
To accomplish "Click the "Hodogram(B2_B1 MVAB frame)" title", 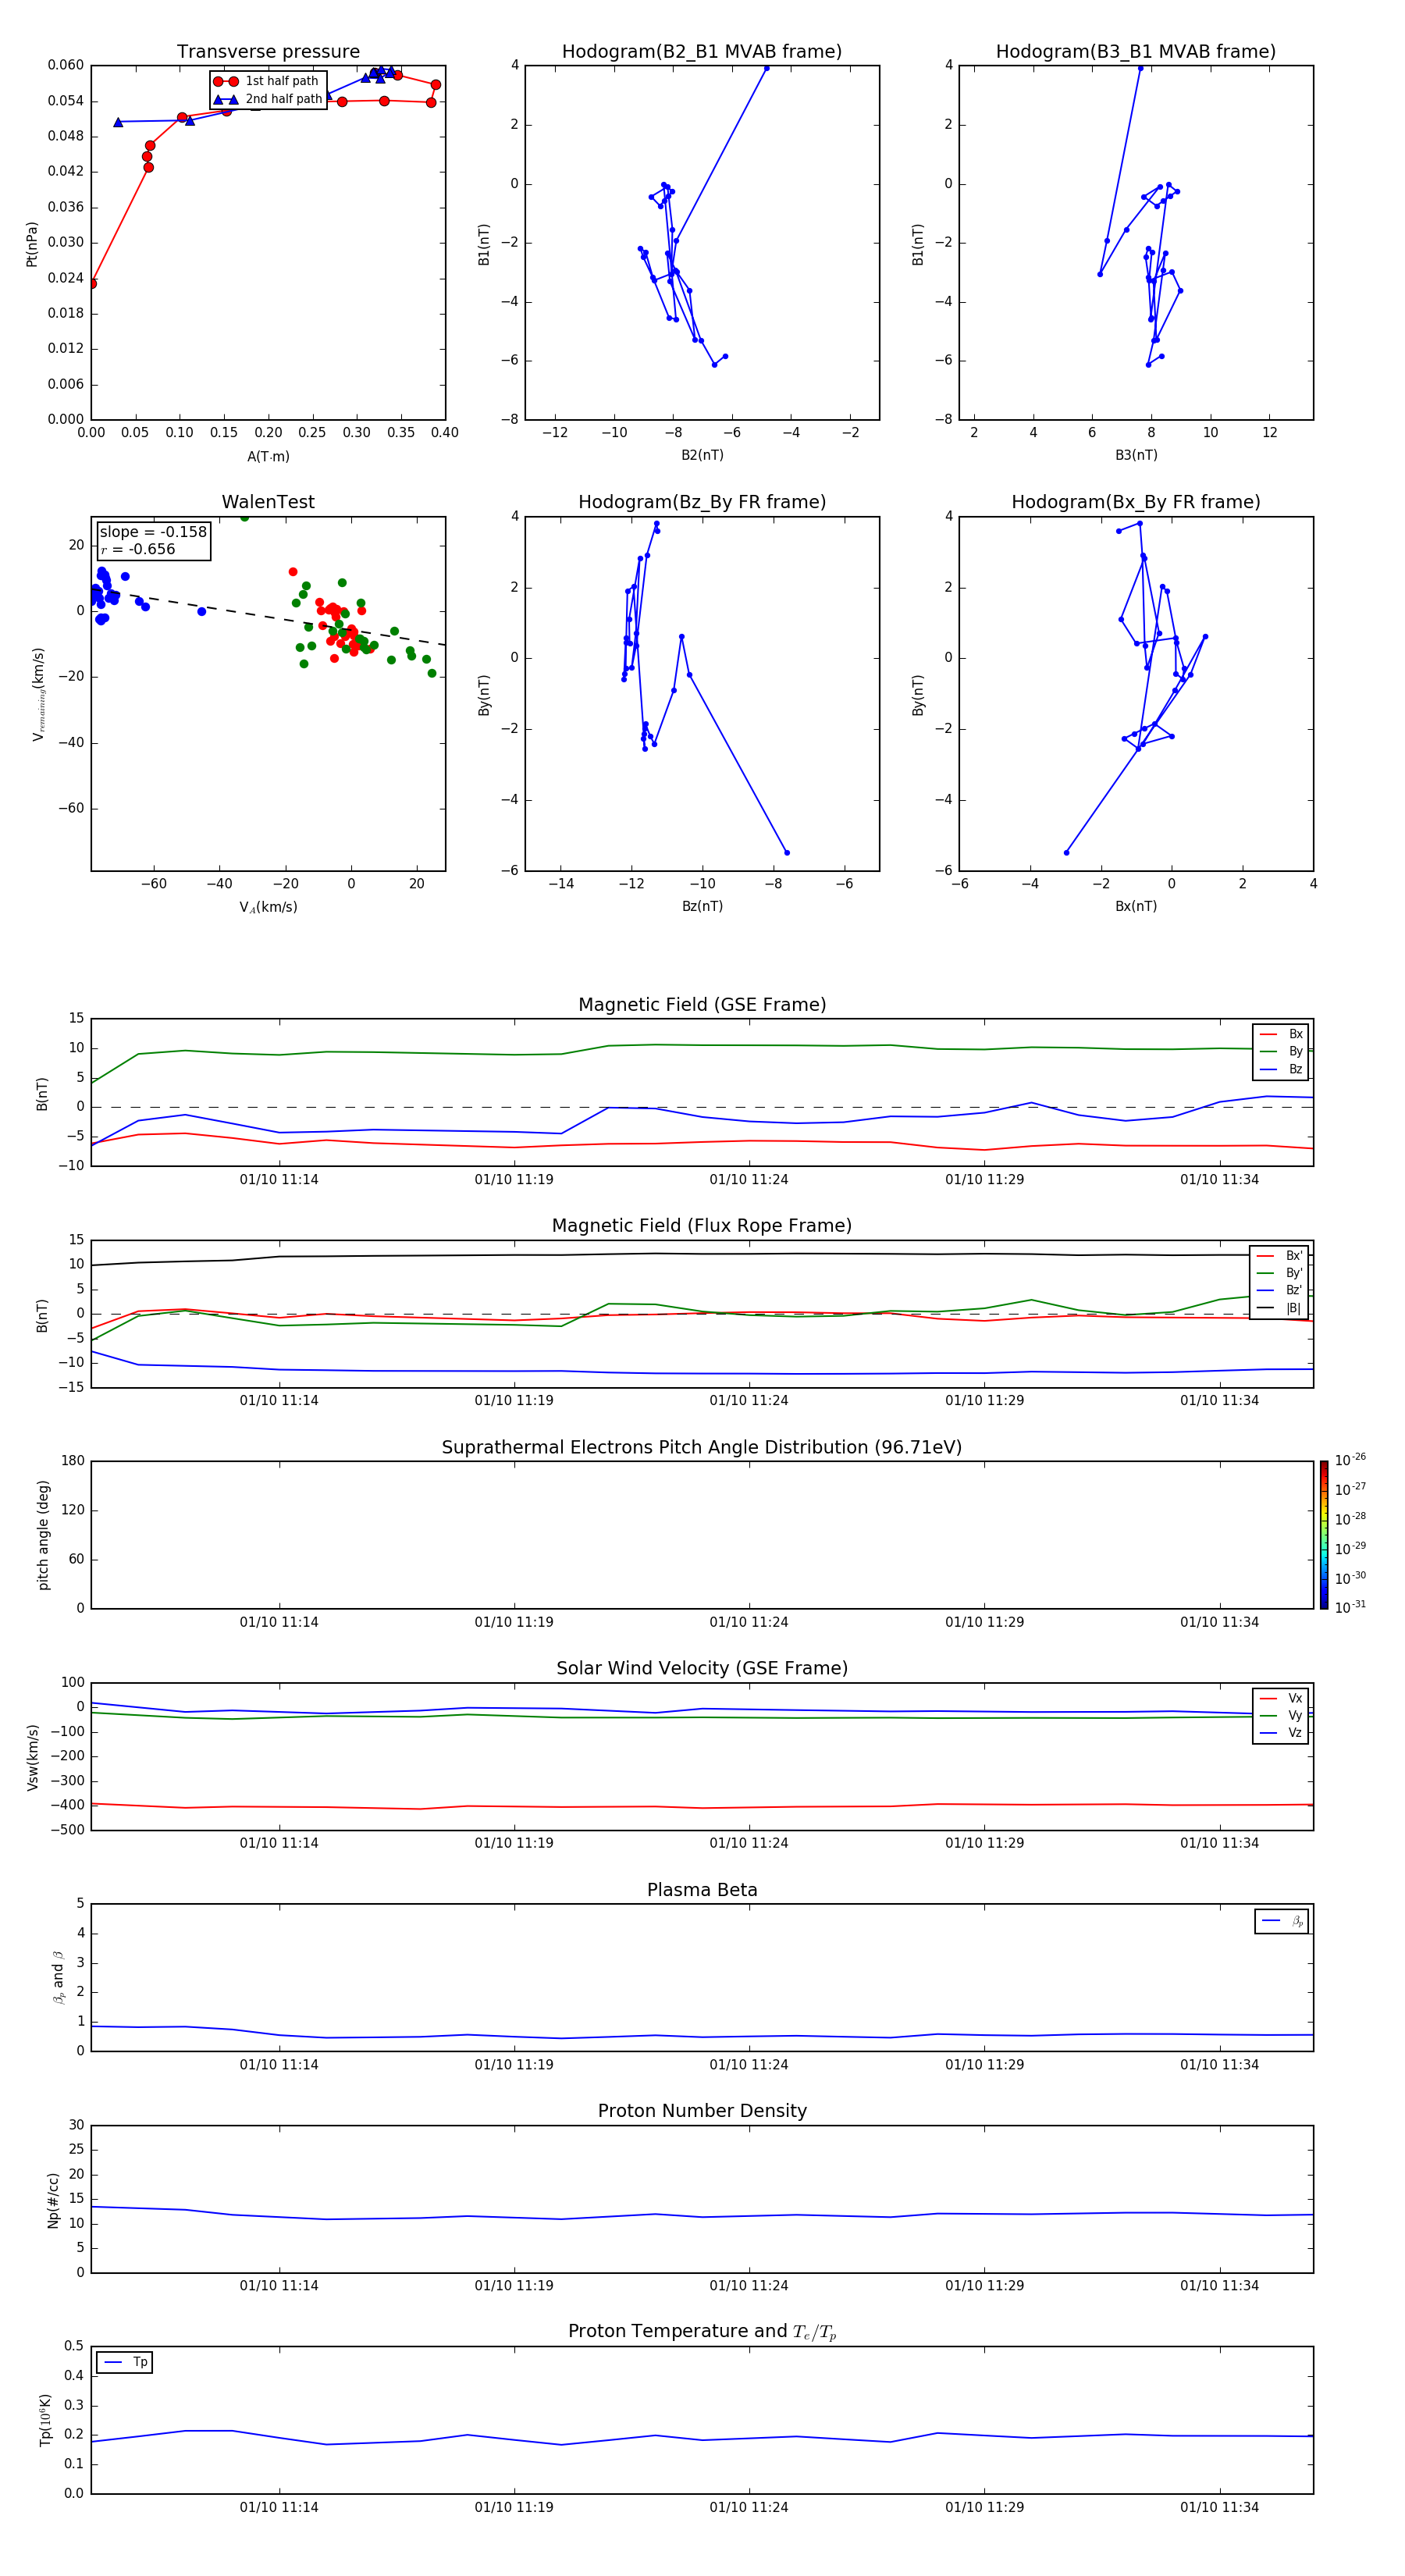I will pos(702,52).
